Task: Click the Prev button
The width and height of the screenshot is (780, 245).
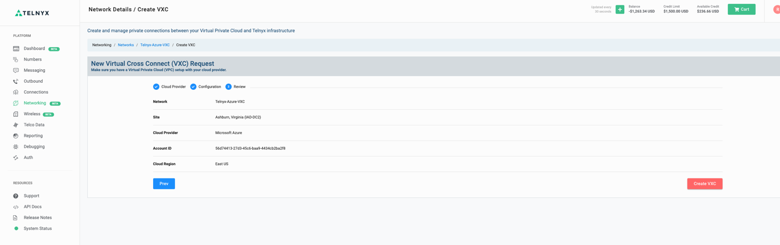Action: tap(164, 184)
